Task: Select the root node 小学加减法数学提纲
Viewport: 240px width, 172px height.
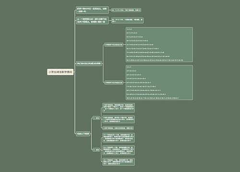Action: tap(60, 72)
